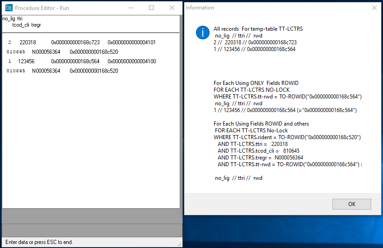This screenshot has width=383, height=248.
Task: Click 'Enter data or press ESC to end.' status text
Action: [x=39, y=242]
